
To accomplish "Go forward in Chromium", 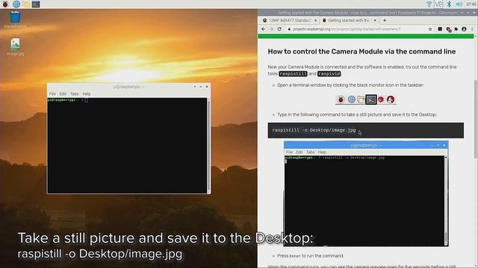I will [271, 29].
